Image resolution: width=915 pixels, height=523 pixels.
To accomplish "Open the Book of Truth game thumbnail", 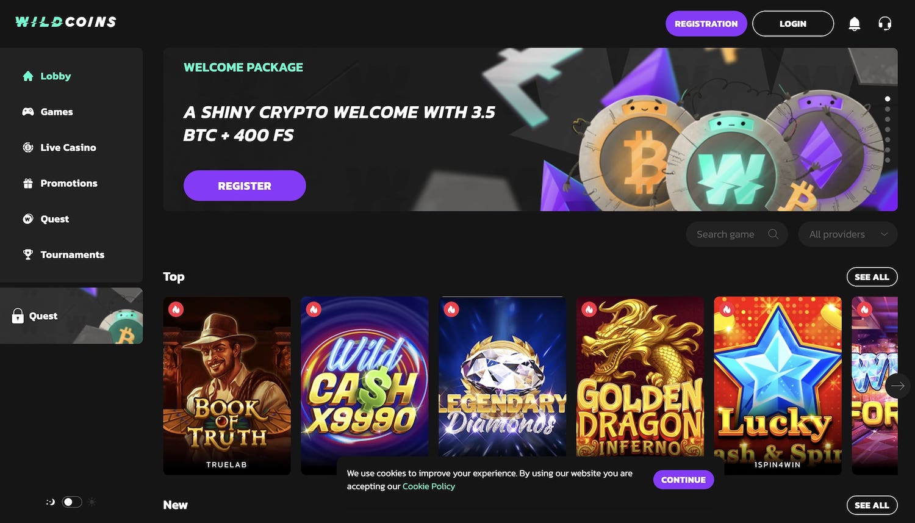I will click(227, 384).
